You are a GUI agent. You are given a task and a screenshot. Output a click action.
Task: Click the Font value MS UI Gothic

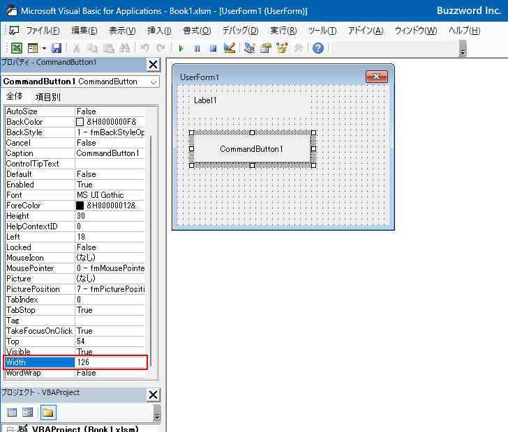click(110, 195)
